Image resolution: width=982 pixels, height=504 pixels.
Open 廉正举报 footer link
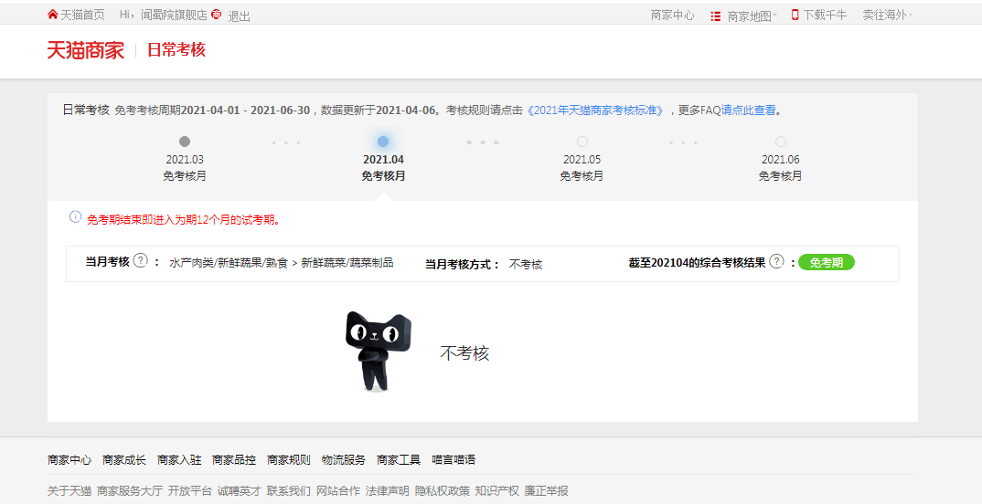click(x=547, y=491)
